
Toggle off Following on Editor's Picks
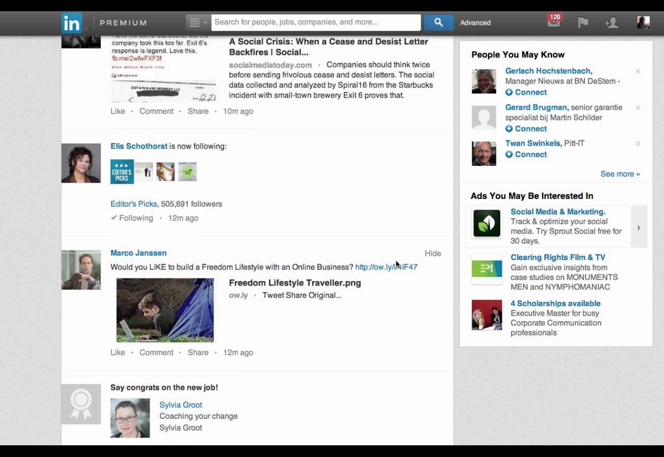click(x=132, y=218)
